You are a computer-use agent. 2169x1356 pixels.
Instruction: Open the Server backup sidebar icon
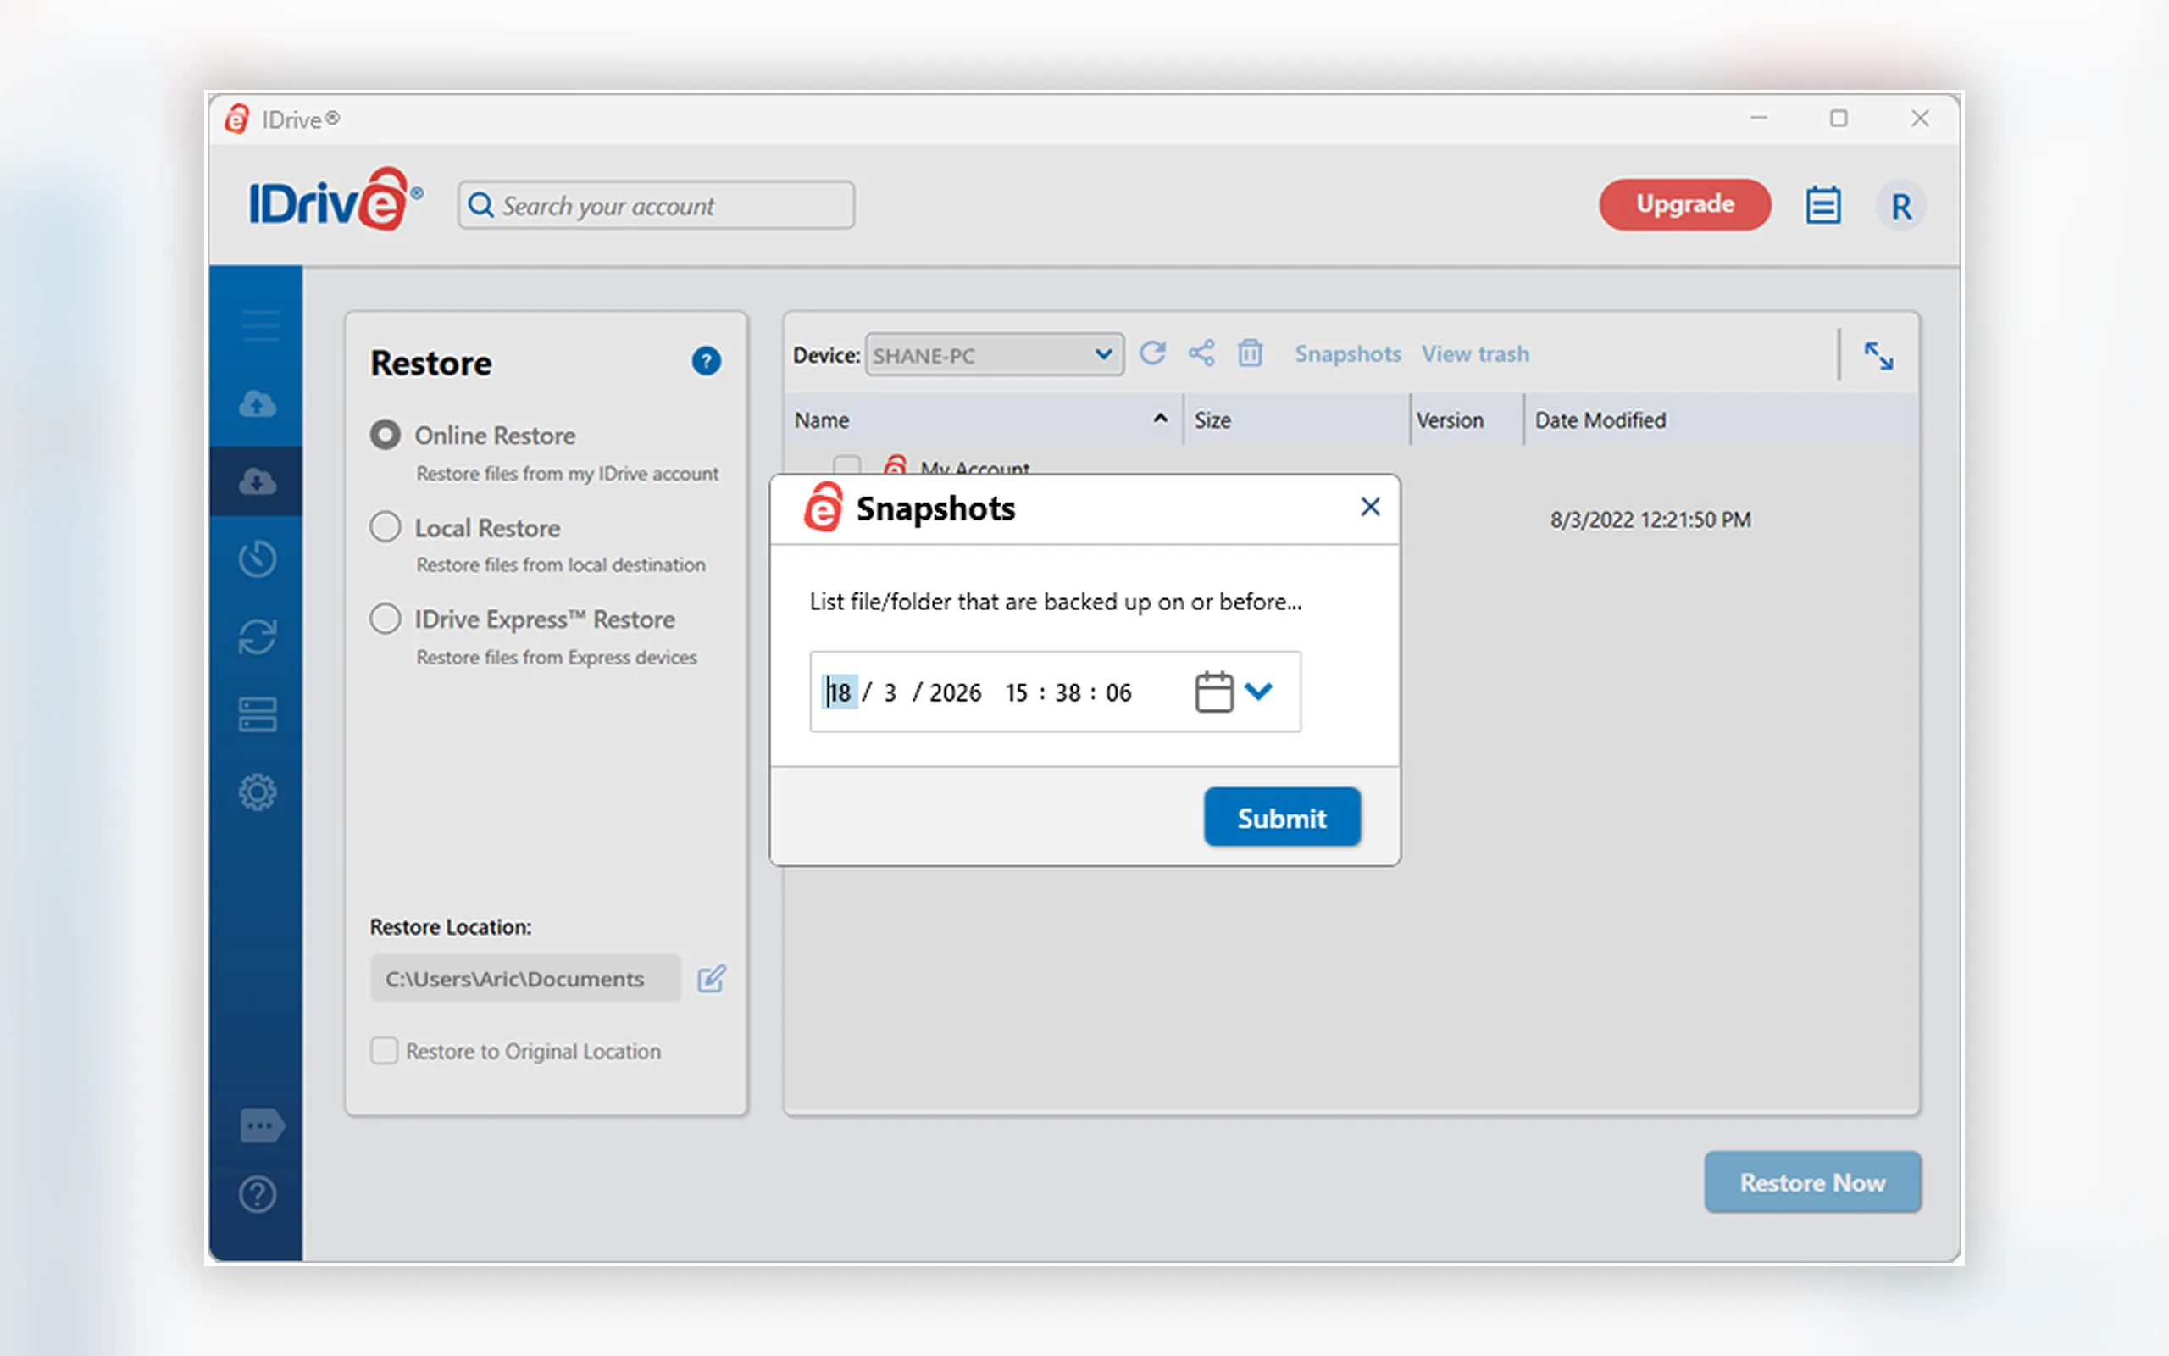point(258,714)
